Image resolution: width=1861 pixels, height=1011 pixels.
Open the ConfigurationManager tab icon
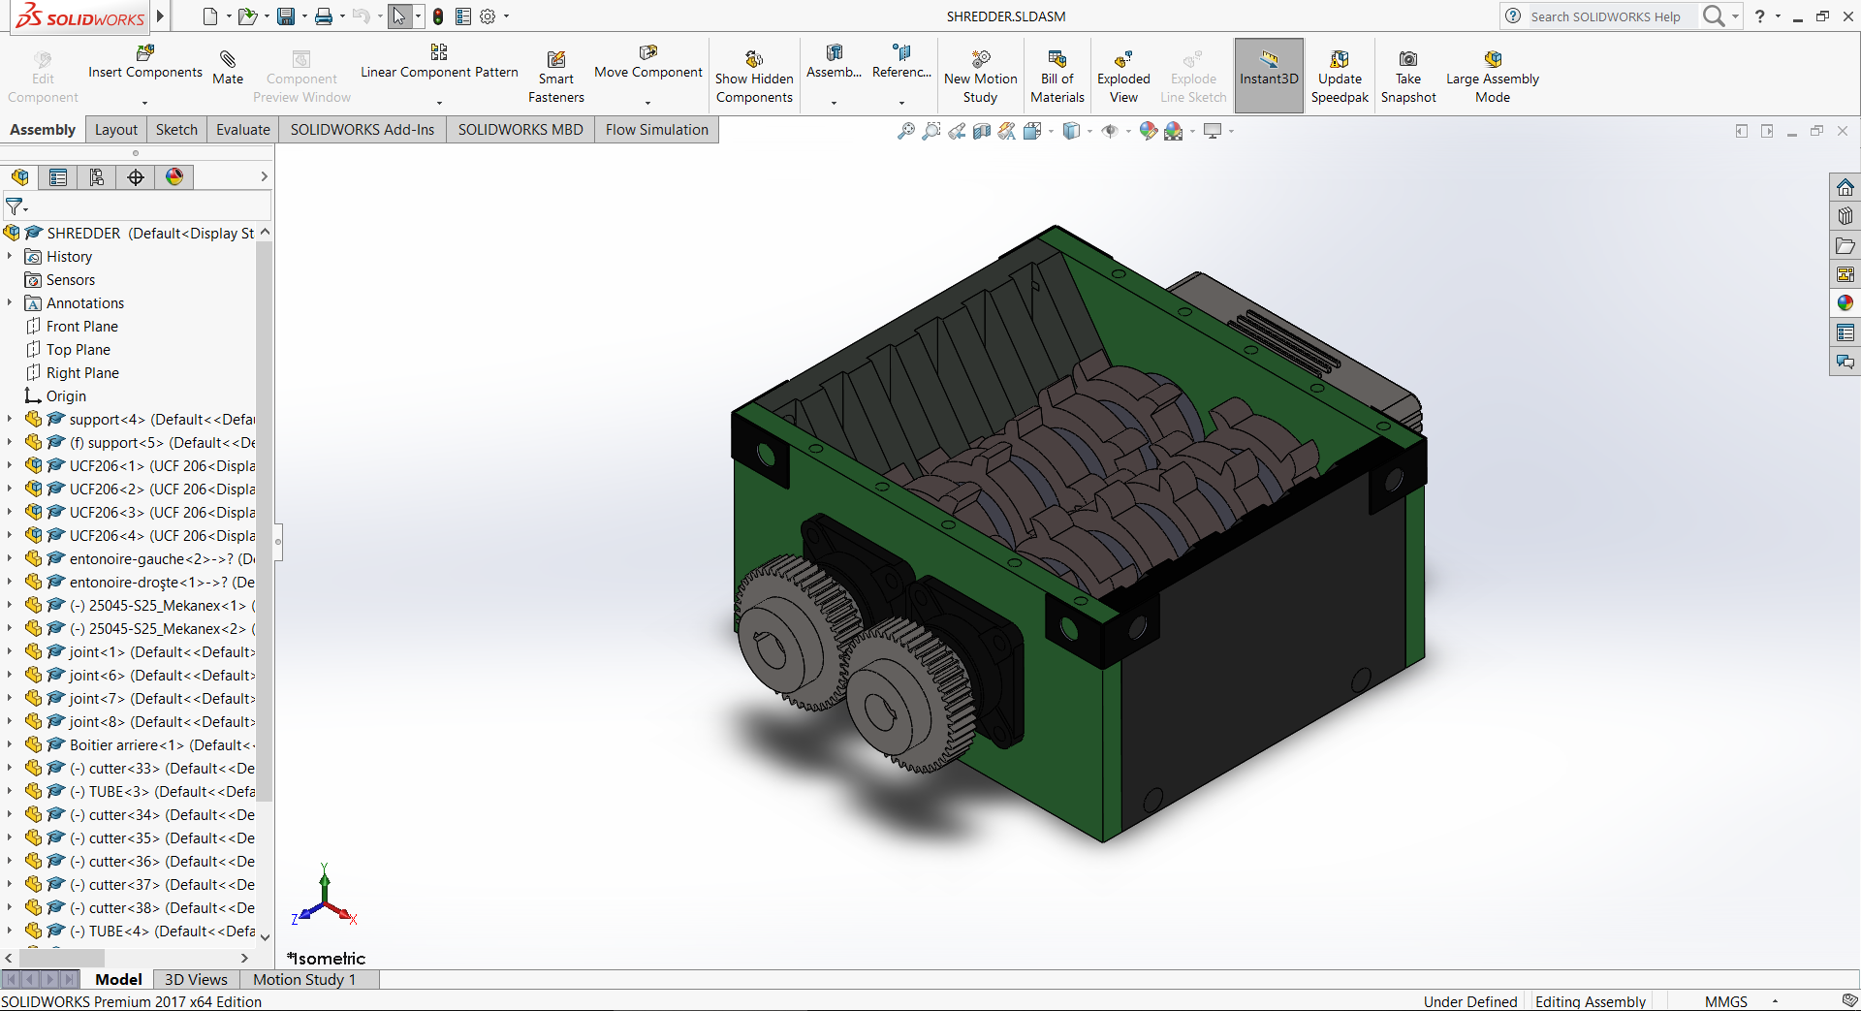97,176
